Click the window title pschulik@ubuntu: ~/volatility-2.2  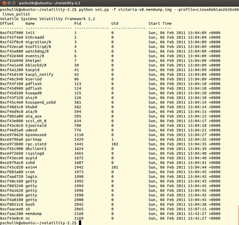[49, 3]
